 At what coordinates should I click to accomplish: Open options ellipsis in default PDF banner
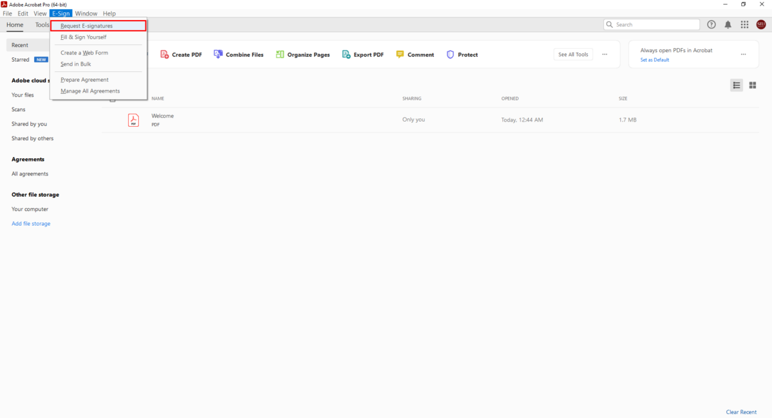pyautogui.click(x=743, y=55)
